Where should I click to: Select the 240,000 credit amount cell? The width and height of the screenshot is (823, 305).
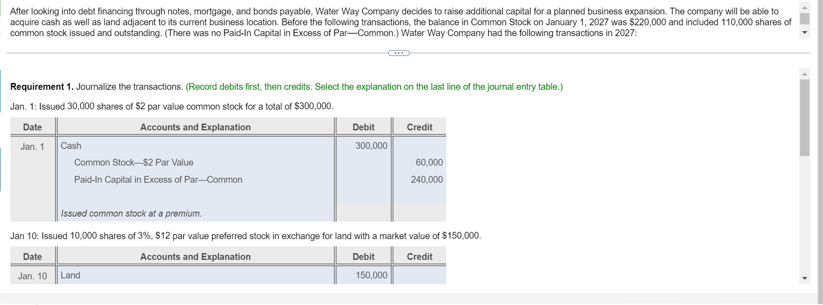click(x=419, y=179)
